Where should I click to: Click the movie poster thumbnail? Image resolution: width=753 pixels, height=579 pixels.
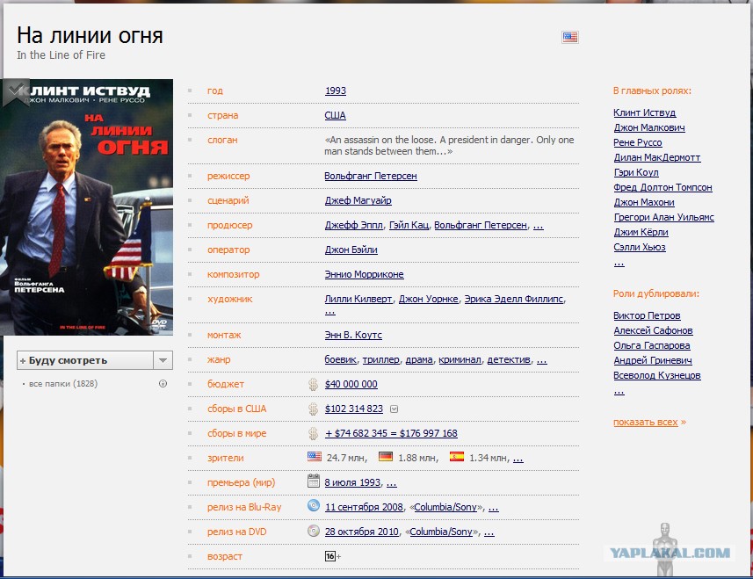coord(87,206)
